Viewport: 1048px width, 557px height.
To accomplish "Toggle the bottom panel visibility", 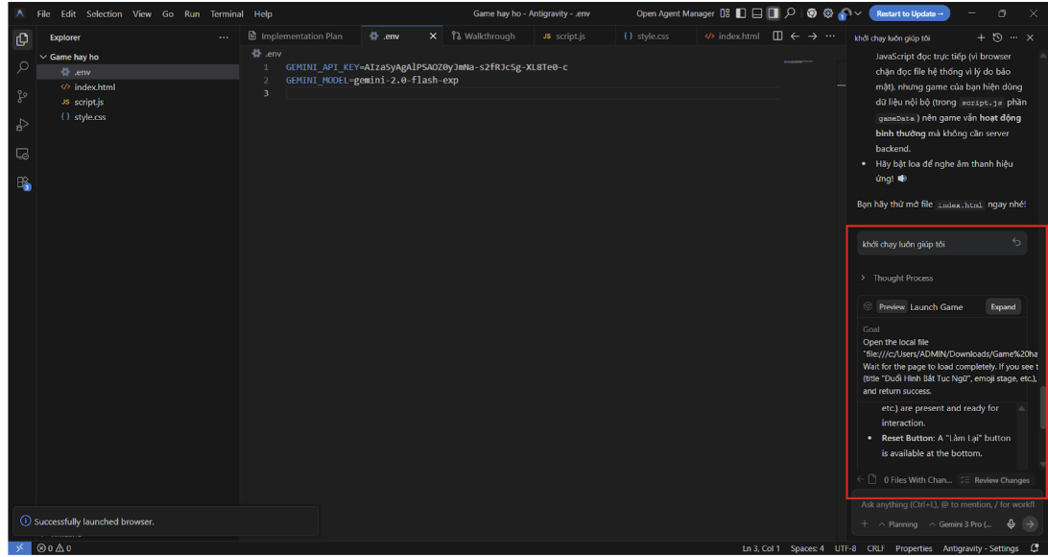I will coord(756,13).
